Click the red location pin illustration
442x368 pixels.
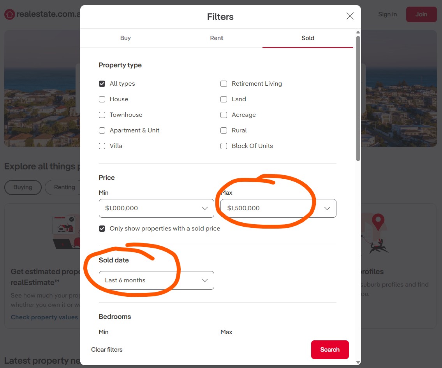coord(378,222)
